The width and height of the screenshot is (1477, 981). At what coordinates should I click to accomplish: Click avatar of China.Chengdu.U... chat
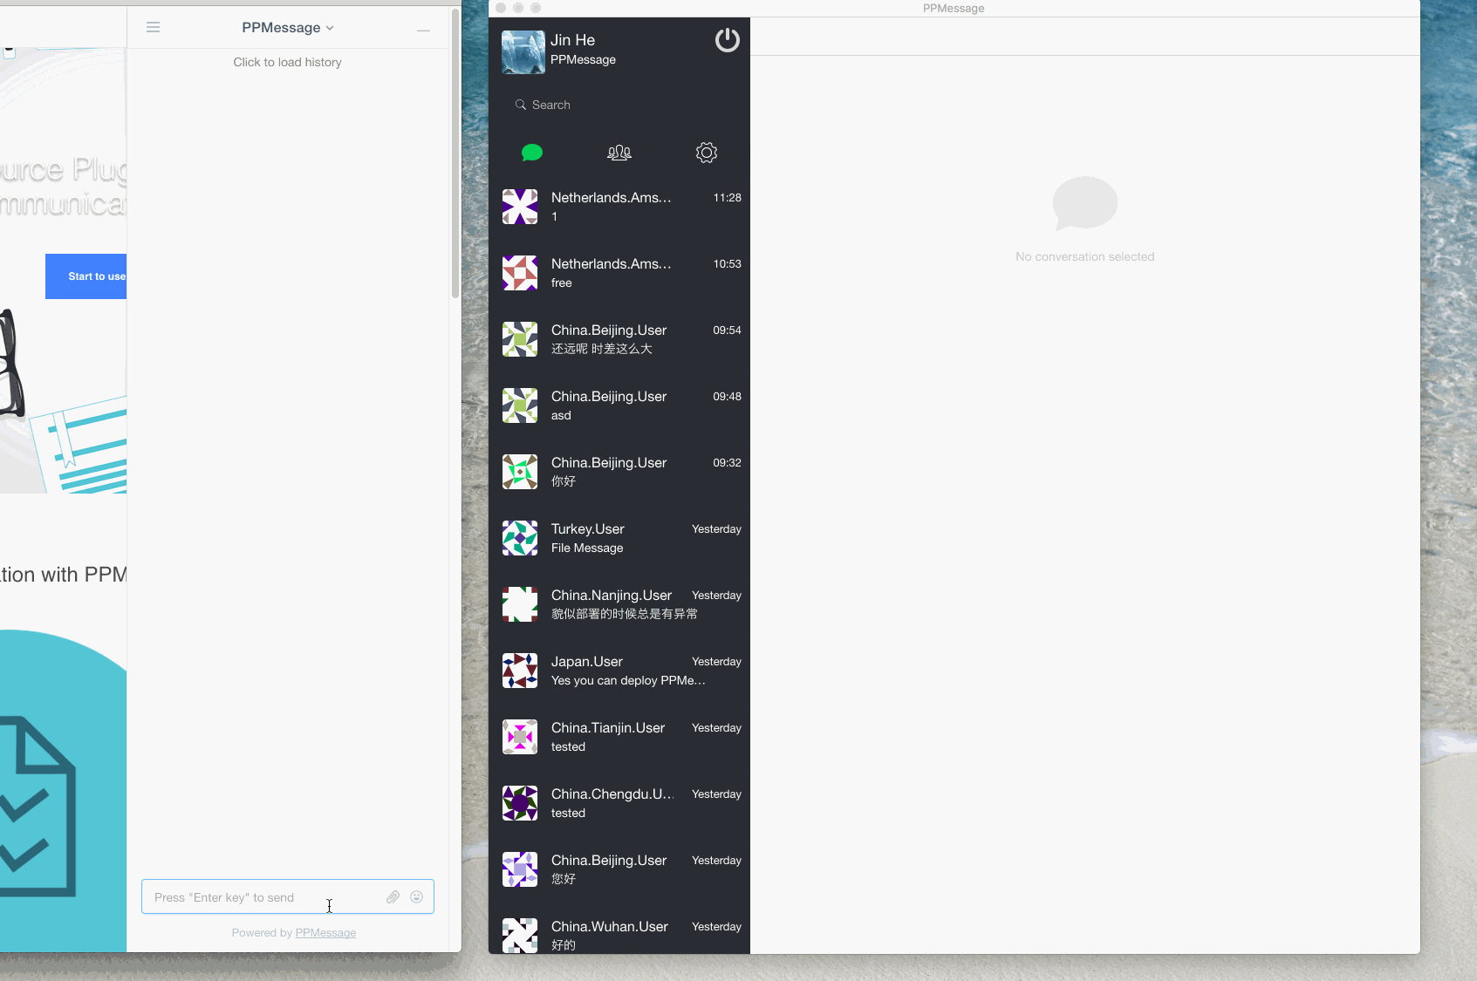coord(520,803)
